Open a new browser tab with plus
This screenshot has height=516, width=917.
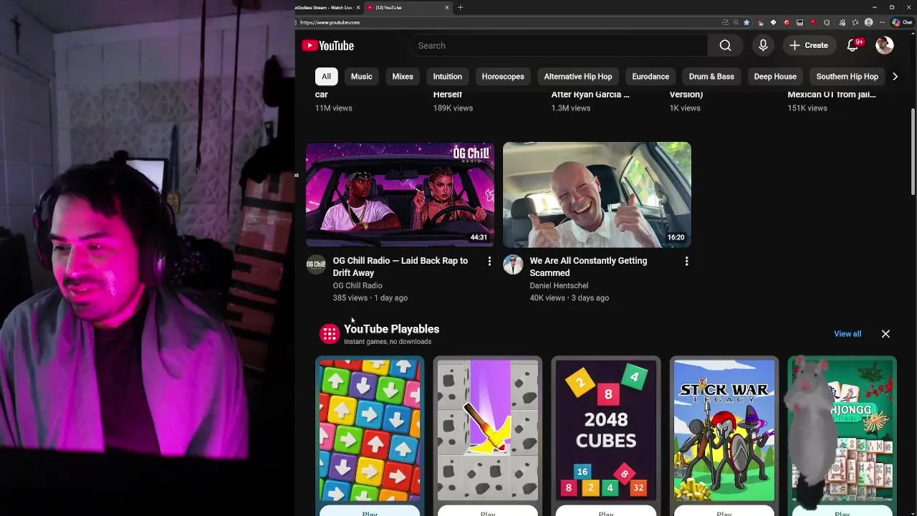[460, 7]
